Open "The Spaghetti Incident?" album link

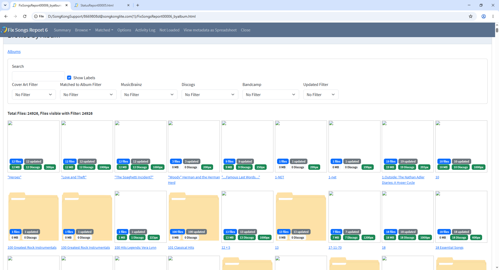(x=134, y=177)
